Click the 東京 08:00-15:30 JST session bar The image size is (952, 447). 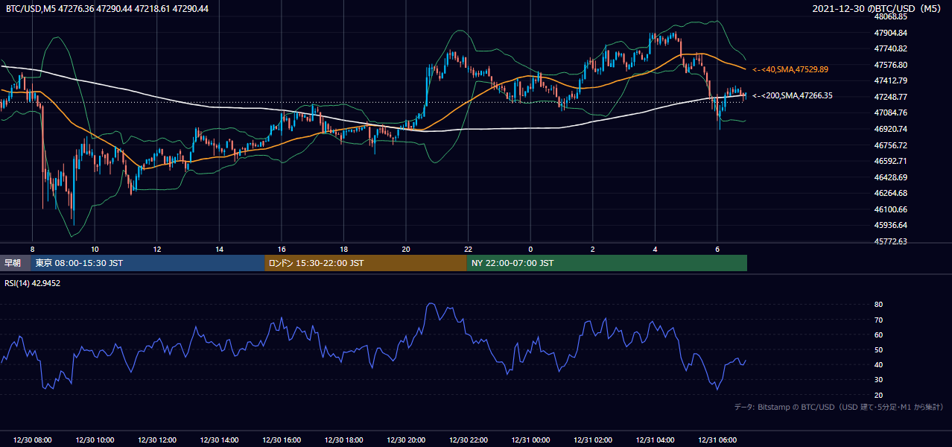pos(147,263)
